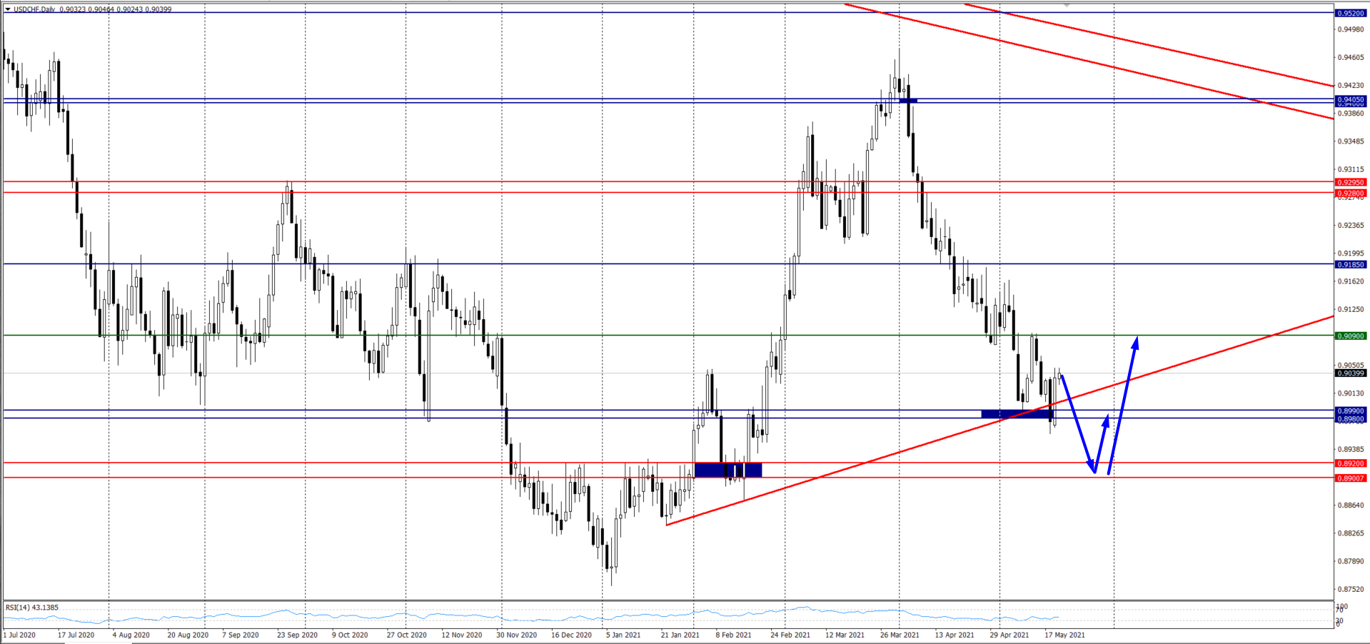Select the red 0.92950 price label

pos(1350,182)
